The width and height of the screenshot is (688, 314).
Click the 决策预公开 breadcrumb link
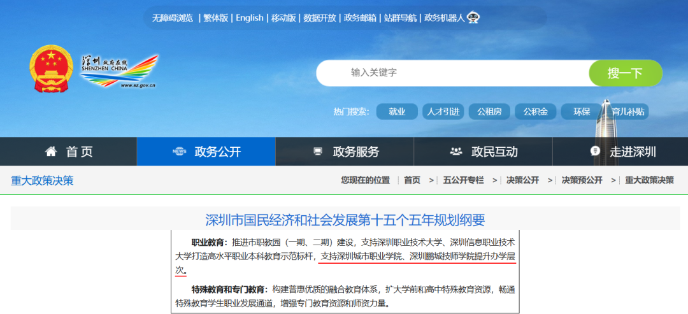pos(582,180)
